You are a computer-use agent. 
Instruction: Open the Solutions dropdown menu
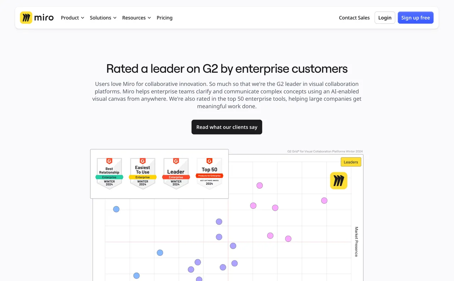(103, 18)
